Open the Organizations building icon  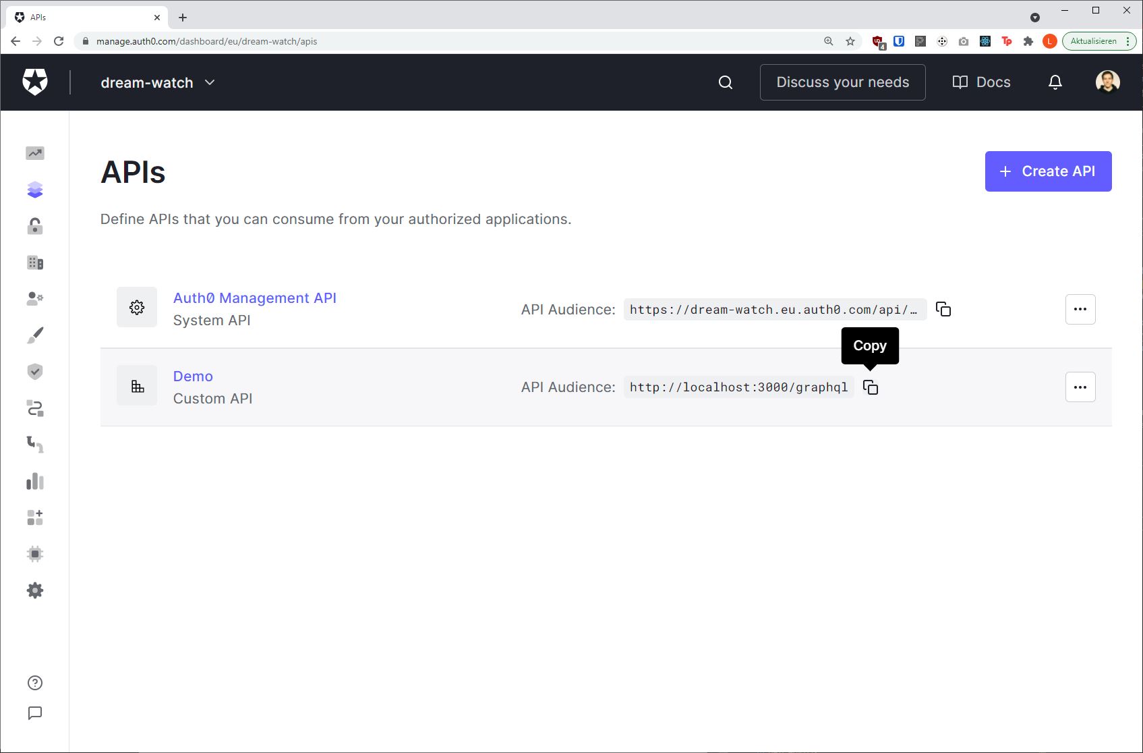tap(34, 262)
